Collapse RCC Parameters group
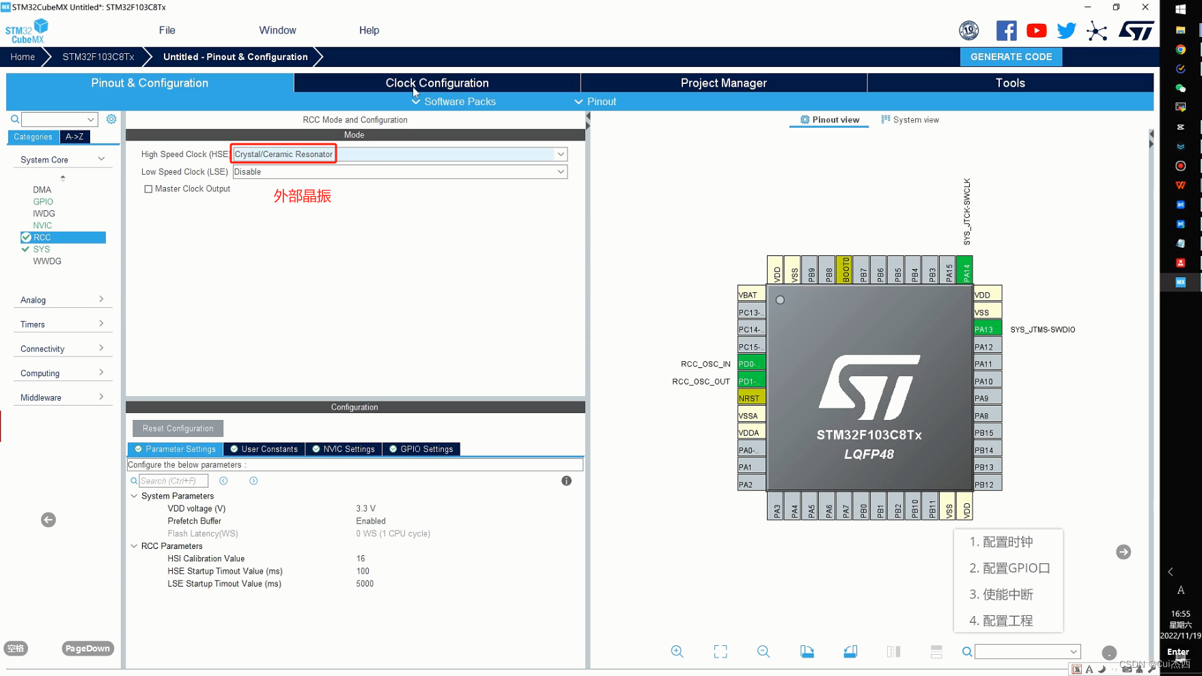 (134, 546)
